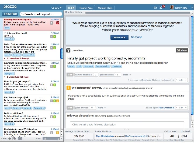Open missing homework grade post
The image size is (194, 146).
[x=32, y=24]
